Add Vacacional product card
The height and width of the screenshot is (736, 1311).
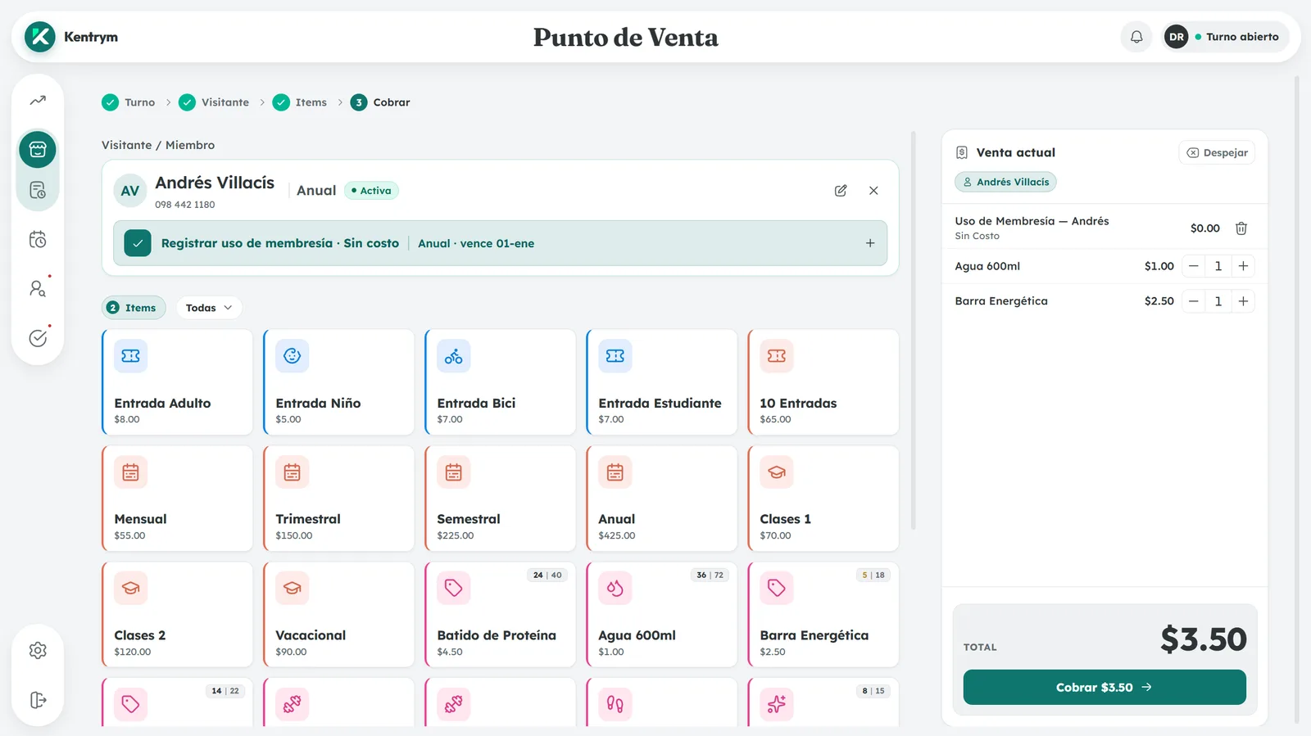338,615
